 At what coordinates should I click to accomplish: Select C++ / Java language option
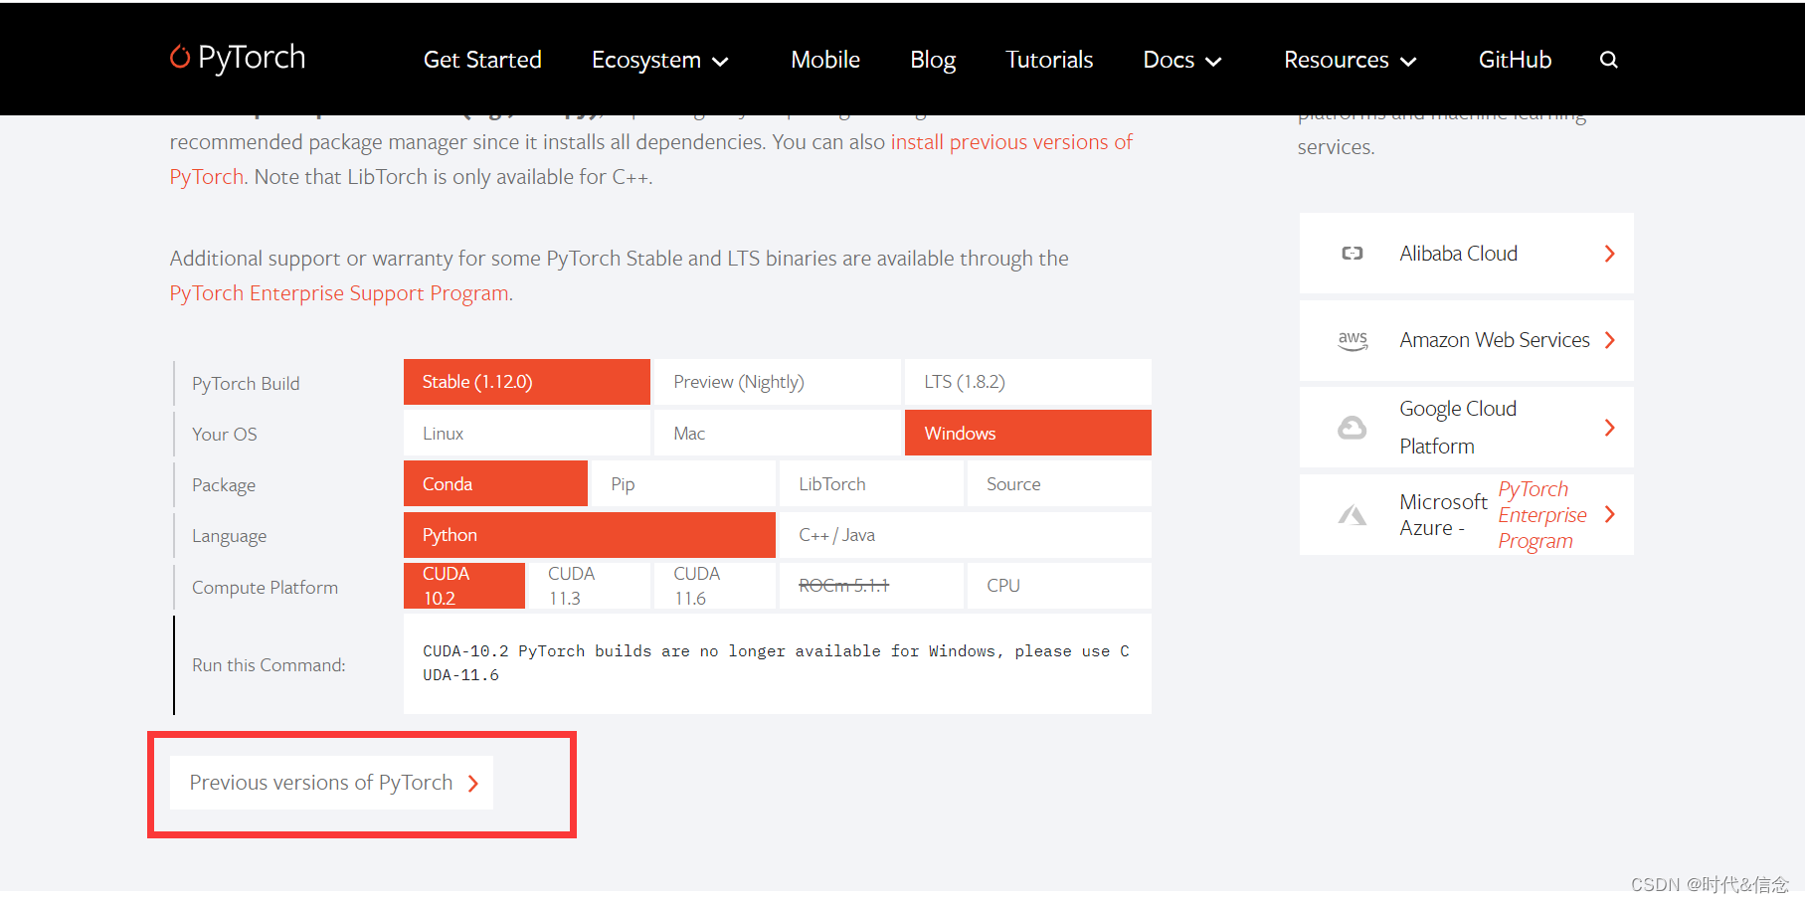[966, 535]
